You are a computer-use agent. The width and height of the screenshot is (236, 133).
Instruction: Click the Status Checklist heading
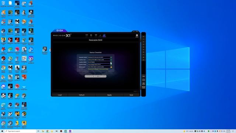pyautogui.click(x=96, y=52)
